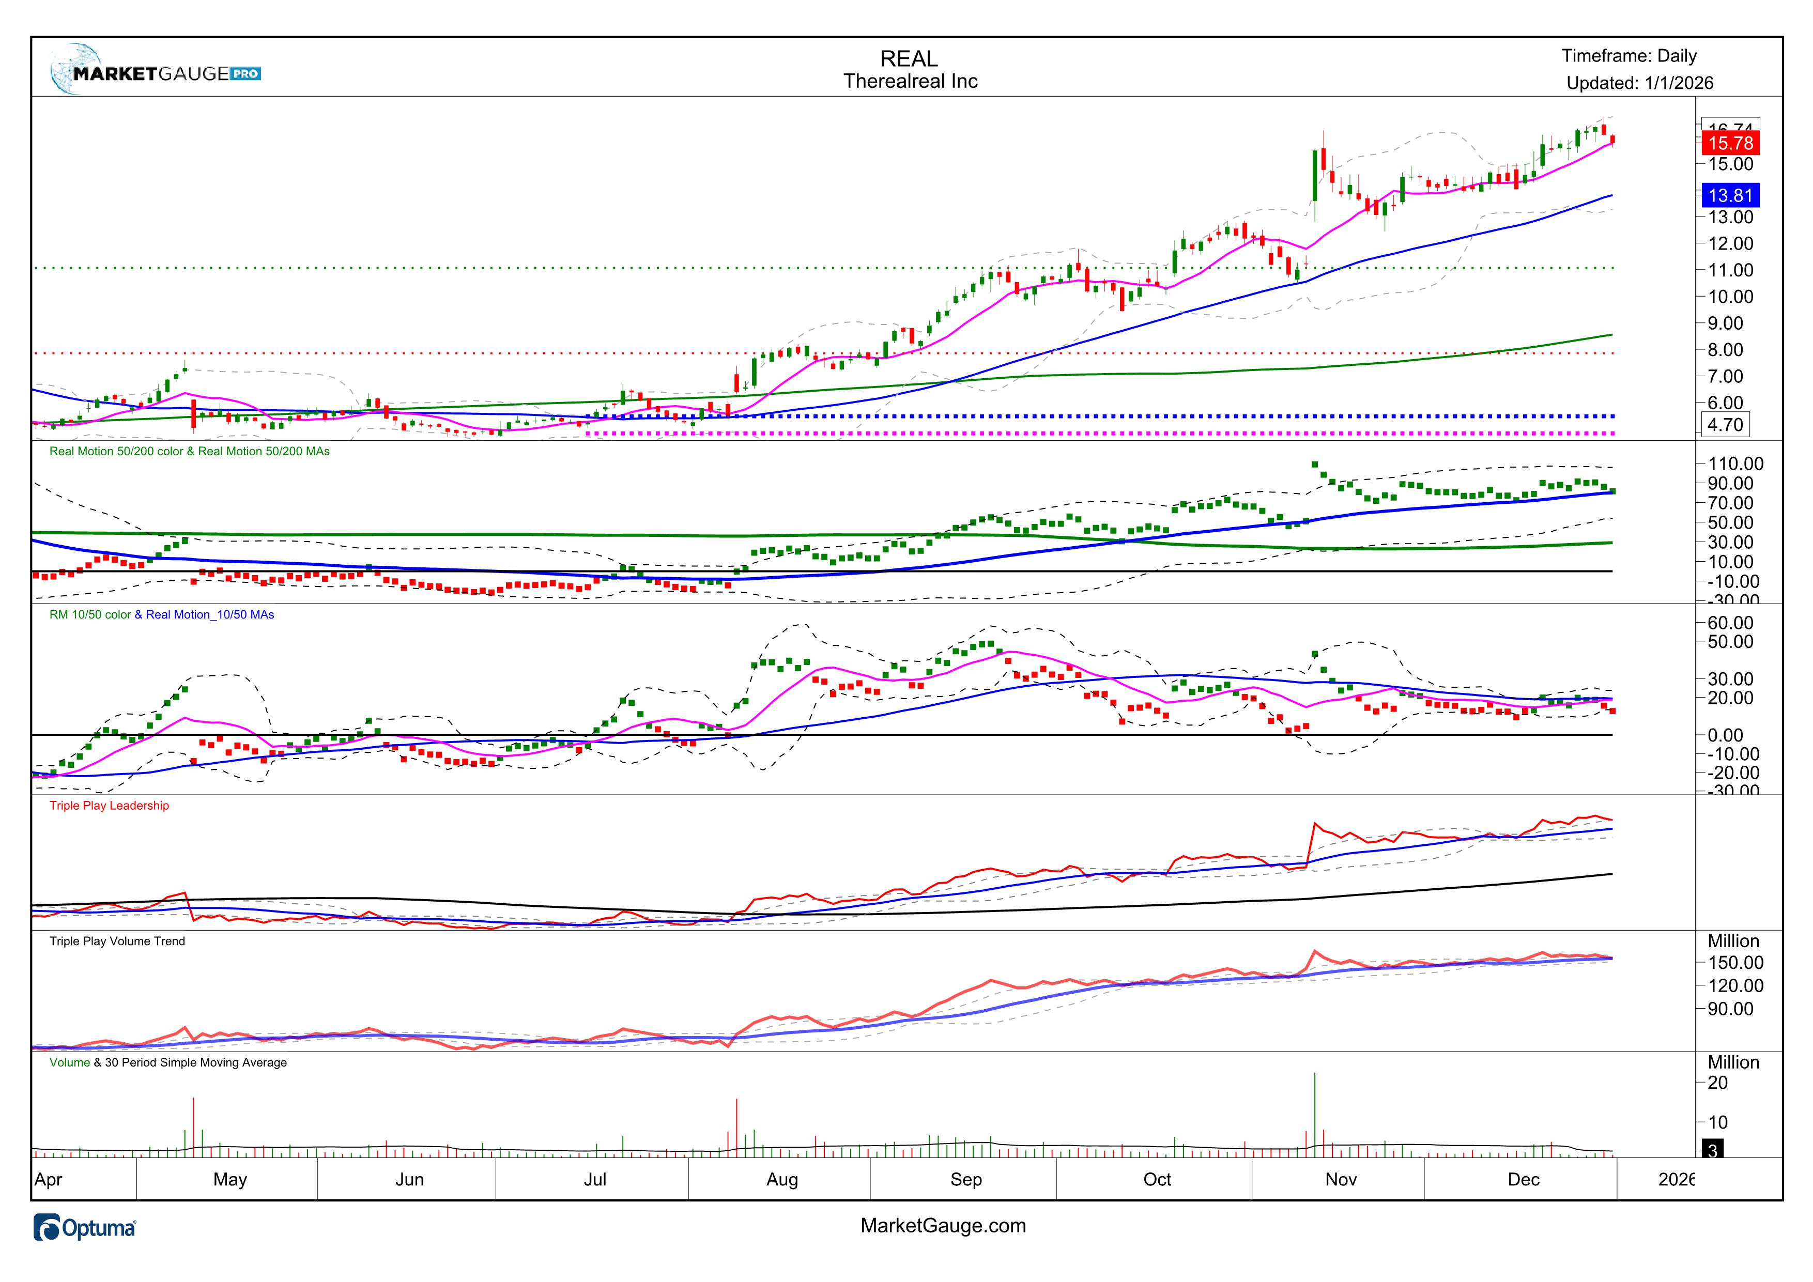Viewport: 1813px width, 1282px height.
Task: Click the Oct month marker on time axis
Action: pos(1157,1179)
